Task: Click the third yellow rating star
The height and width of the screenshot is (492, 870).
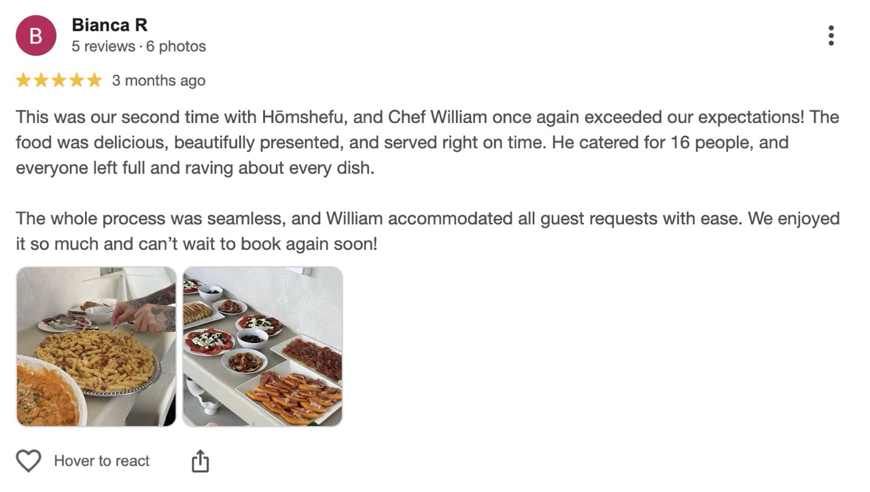Action: (59, 81)
